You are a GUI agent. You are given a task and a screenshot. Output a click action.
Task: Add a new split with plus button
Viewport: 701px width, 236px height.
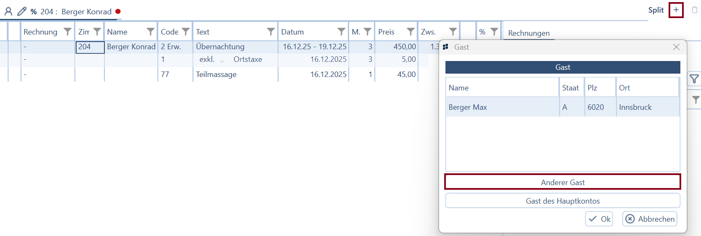[676, 10]
